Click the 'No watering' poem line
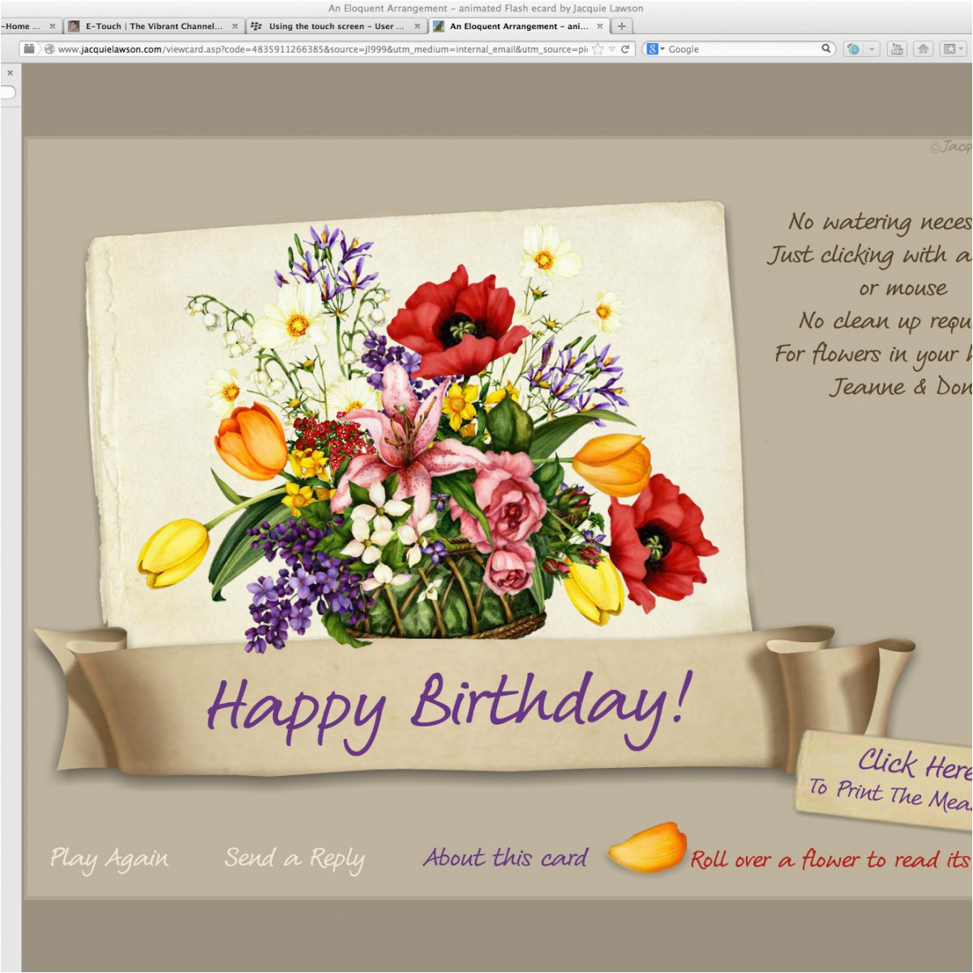This screenshot has height=973, width=973. point(880,222)
